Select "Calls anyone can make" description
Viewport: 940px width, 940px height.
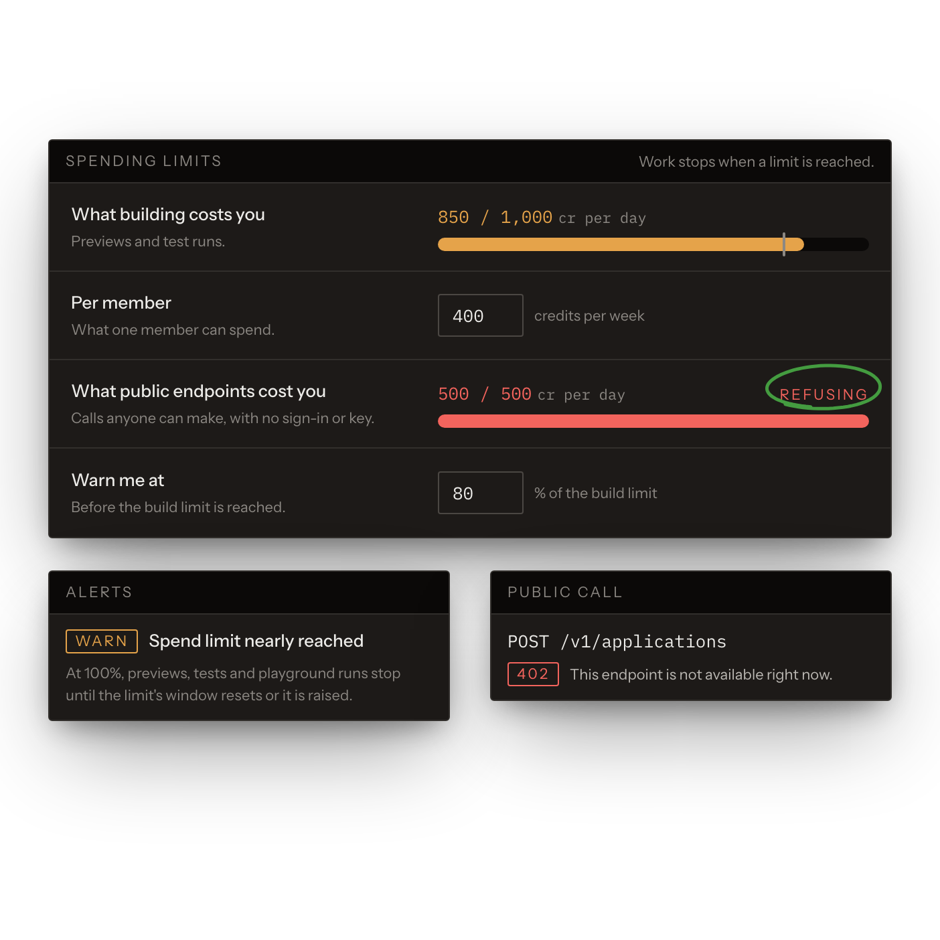tap(223, 418)
